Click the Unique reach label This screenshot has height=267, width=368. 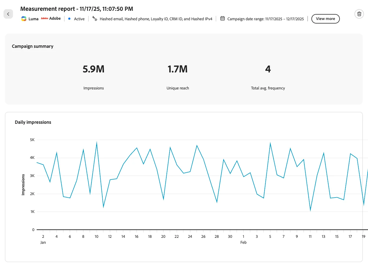coord(178,88)
